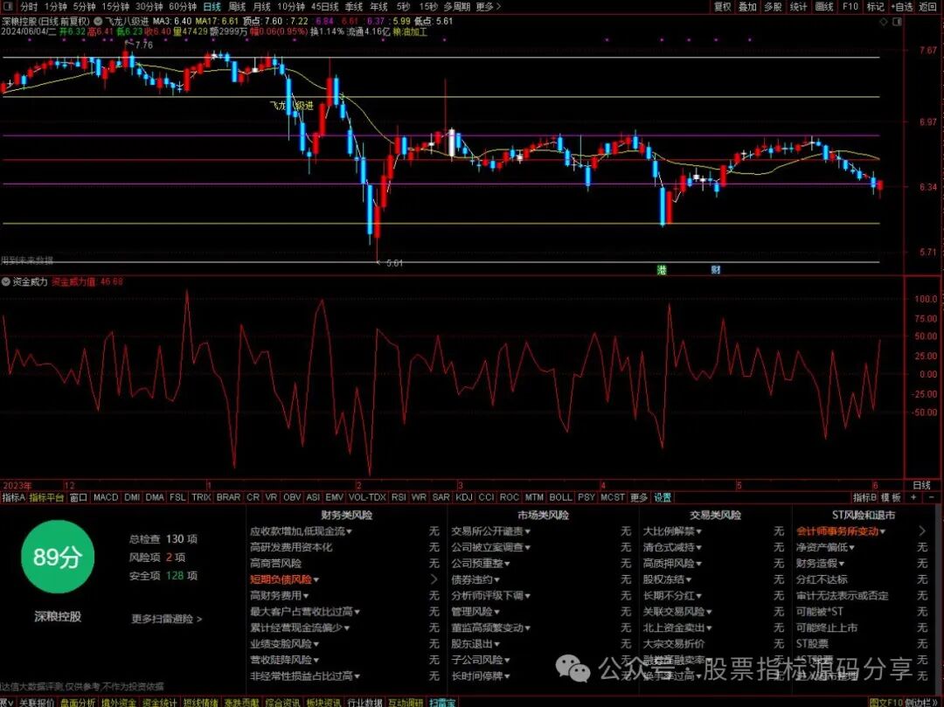Click the green 89分 score circle

coord(57,557)
